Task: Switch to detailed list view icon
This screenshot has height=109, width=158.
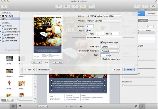Action: (x=12, y=100)
